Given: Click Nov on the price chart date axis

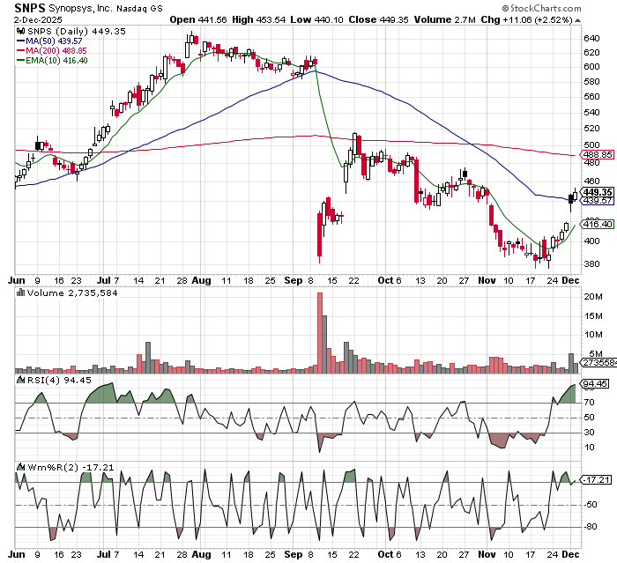Looking at the screenshot, I should [487, 280].
